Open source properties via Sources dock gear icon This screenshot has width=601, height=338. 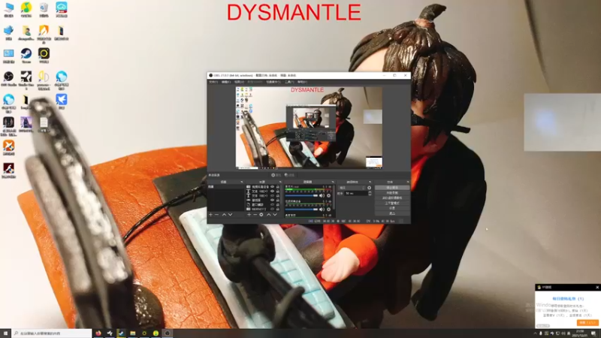pos(261,215)
